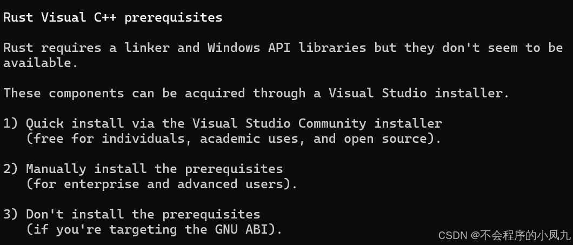Click the "These components can be acquired" sentence

pyautogui.click(x=124, y=93)
